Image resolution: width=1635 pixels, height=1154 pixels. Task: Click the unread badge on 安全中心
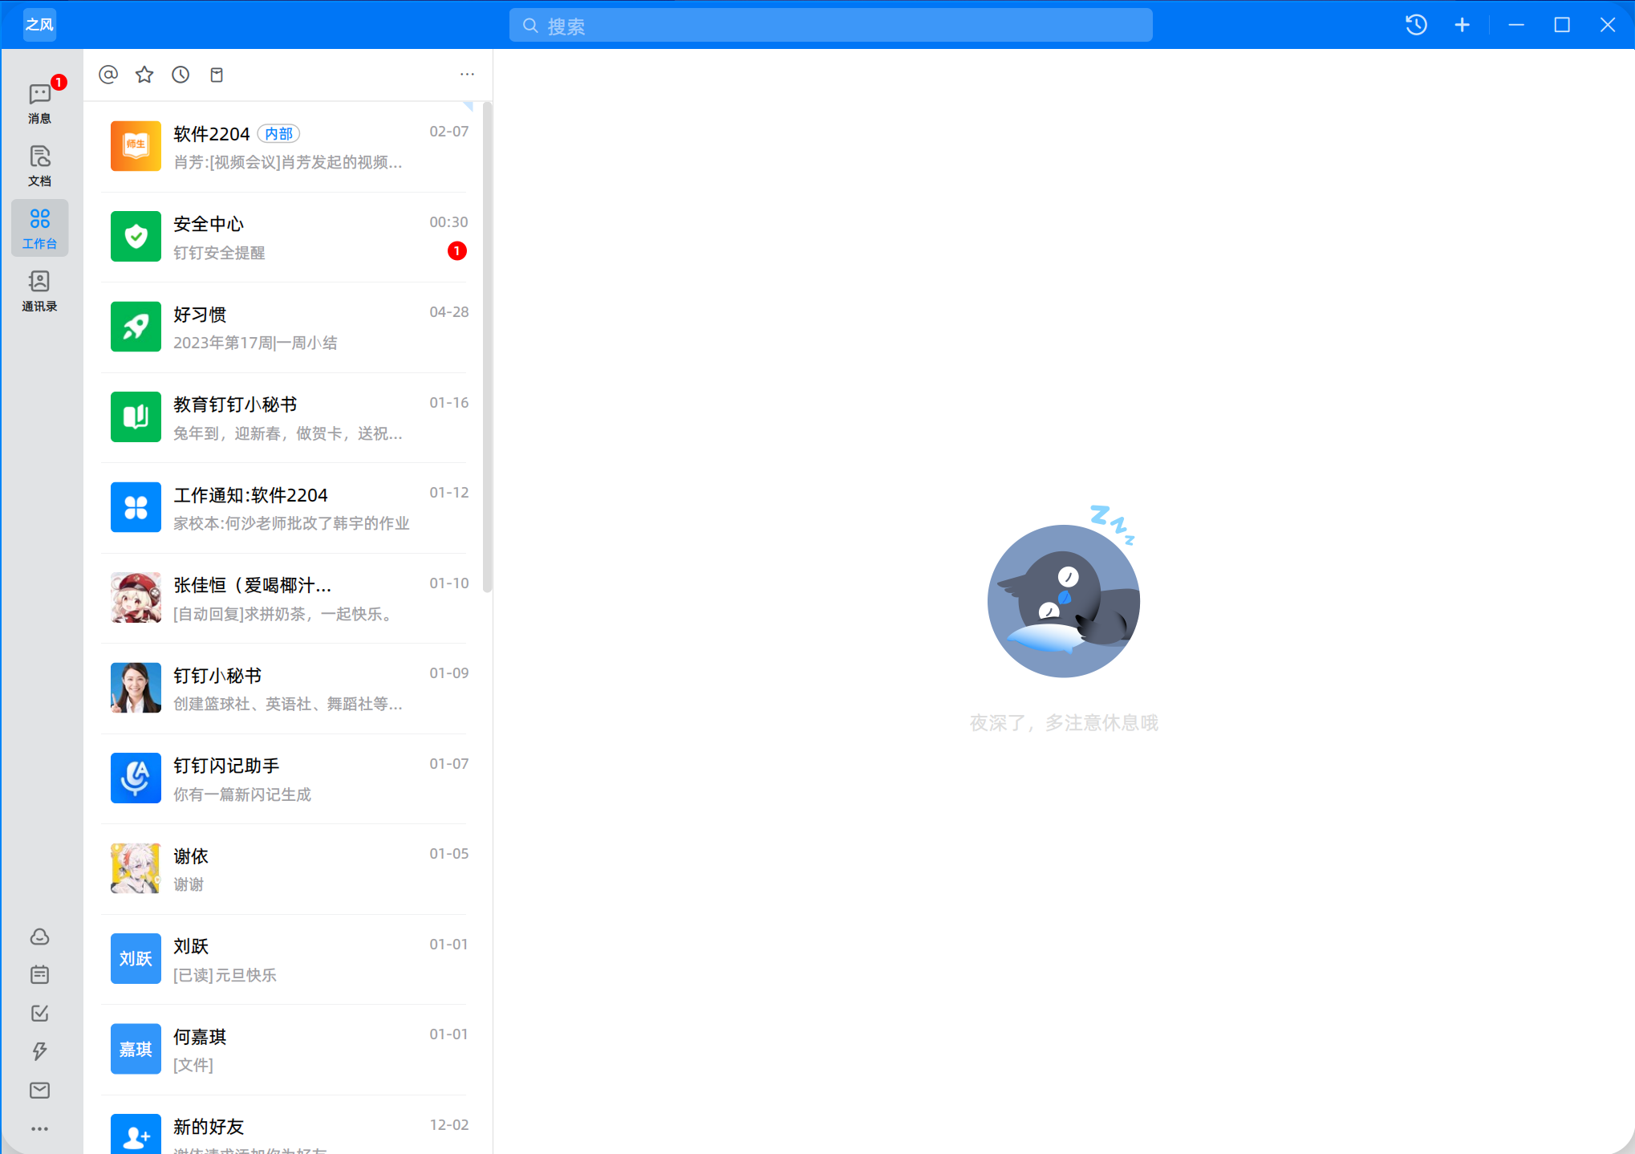(457, 251)
